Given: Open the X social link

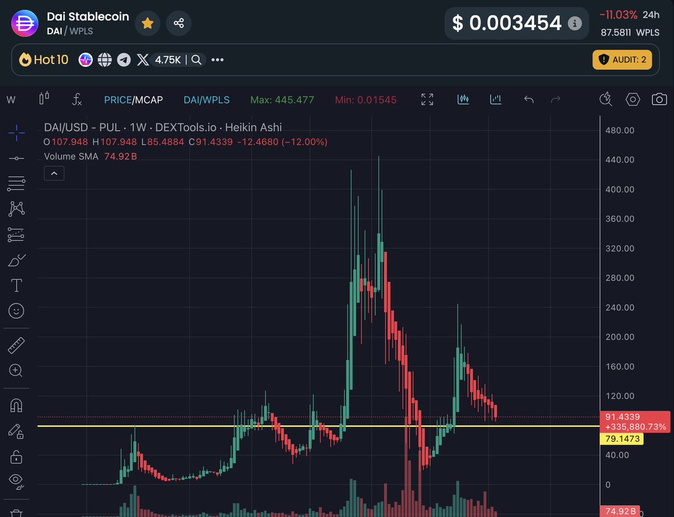Looking at the screenshot, I should click(143, 60).
